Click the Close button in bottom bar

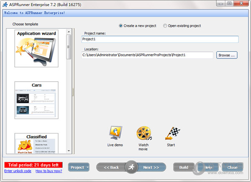click(x=233, y=167)
